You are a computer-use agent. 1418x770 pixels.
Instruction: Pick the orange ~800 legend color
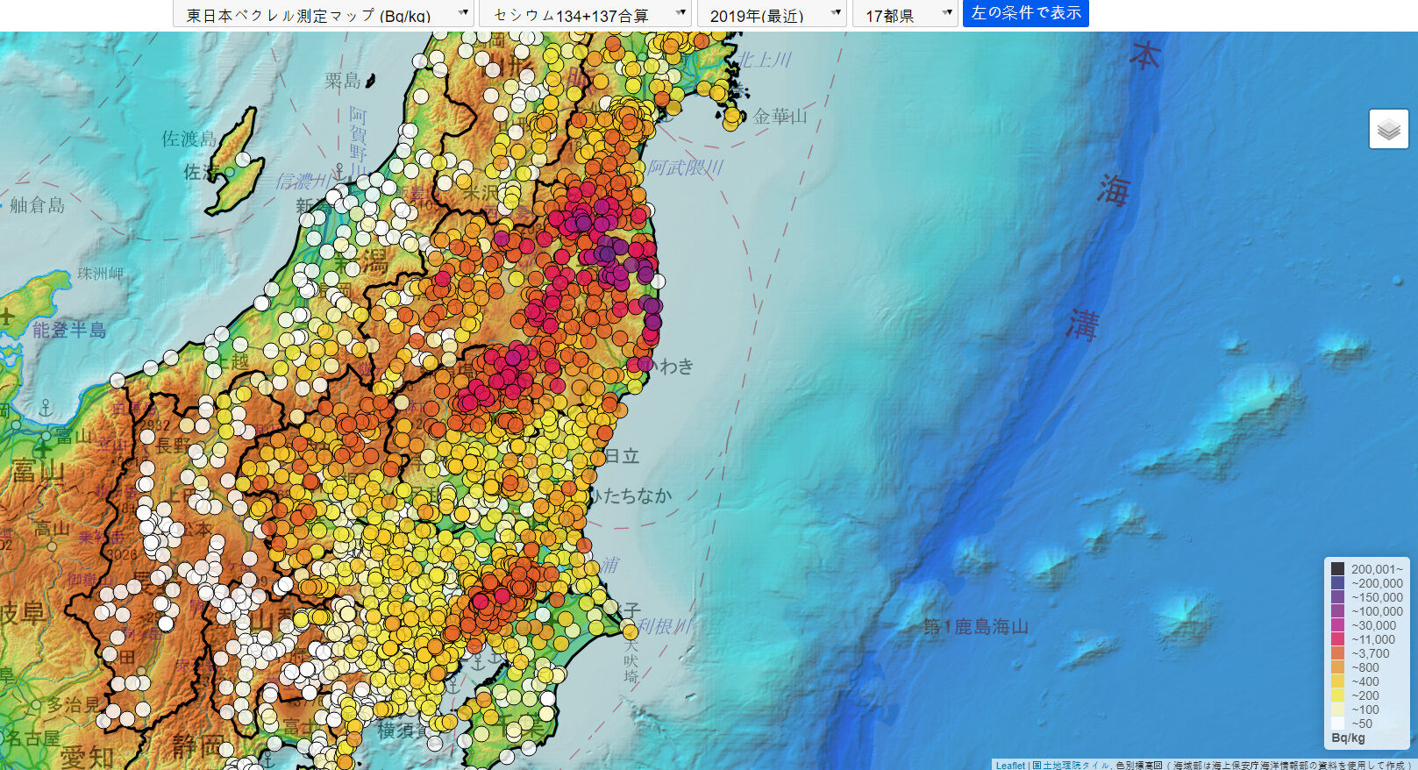1337,667
